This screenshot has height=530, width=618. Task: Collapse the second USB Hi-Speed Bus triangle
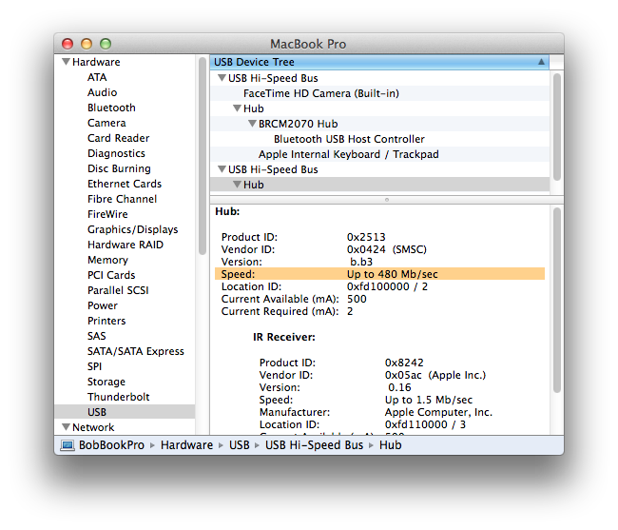coord(222,169)
